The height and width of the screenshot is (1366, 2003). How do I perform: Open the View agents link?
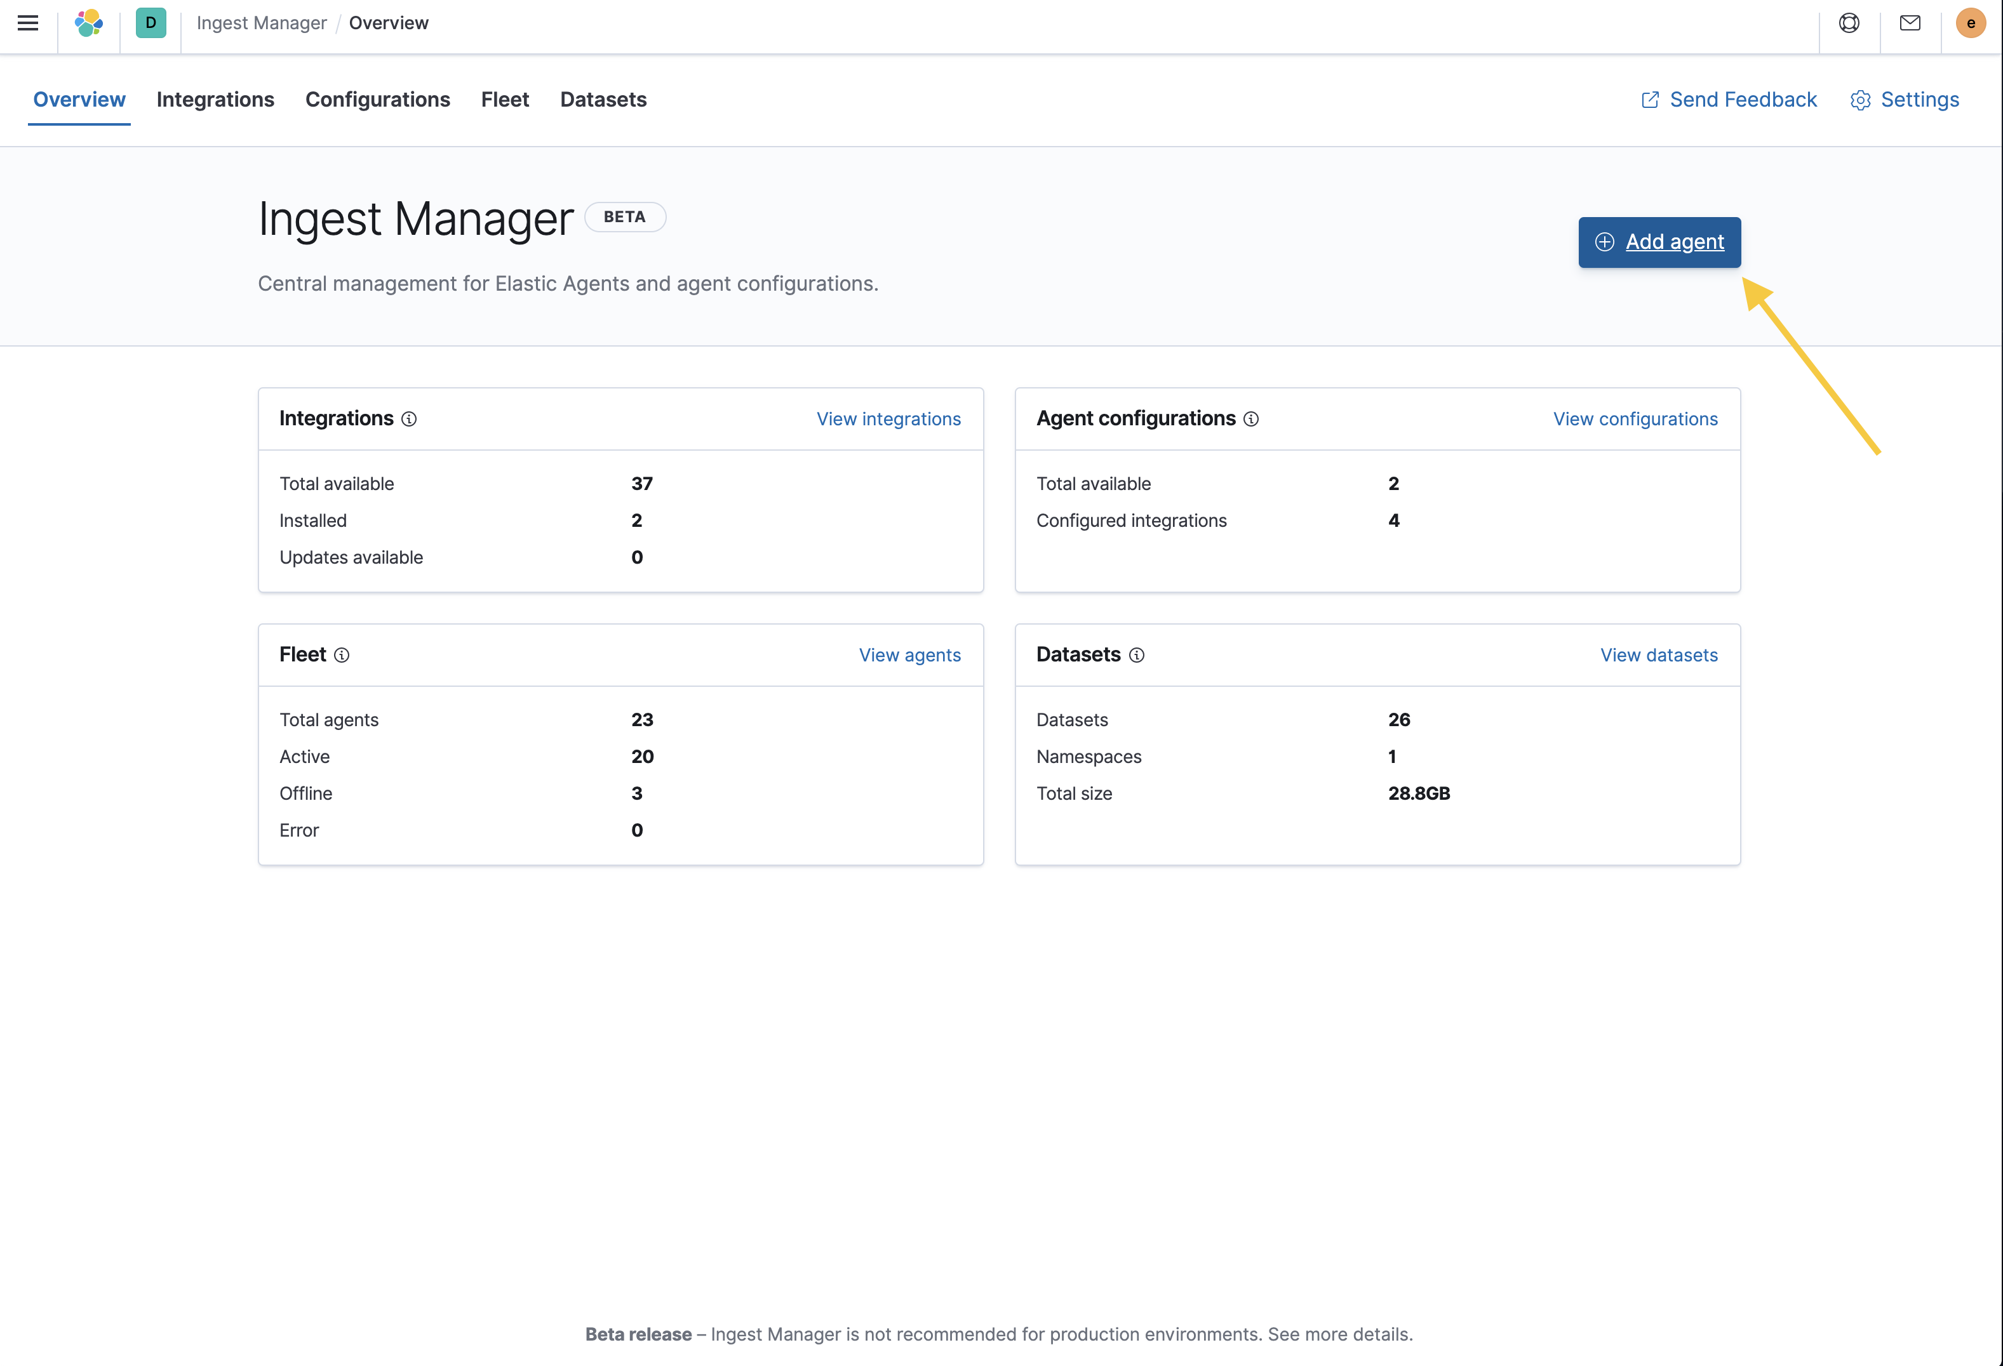909,656
